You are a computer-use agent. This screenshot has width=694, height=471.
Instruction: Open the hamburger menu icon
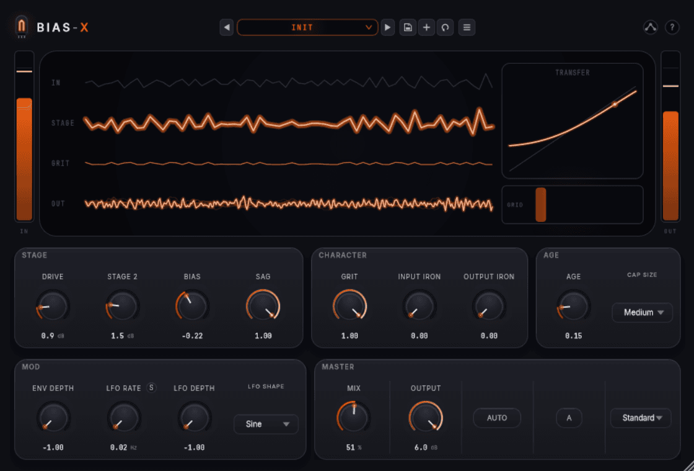(x=467, y=27)
